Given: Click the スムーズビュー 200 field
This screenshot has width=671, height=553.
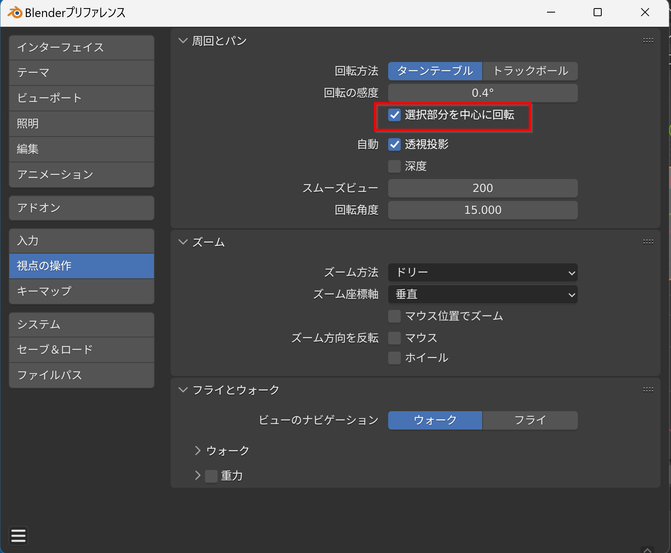Looking at the screenshot, I should (x=483, y=188).
